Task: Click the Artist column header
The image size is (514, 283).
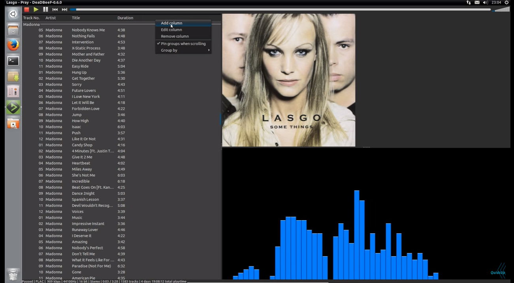Action: (57, 18)
